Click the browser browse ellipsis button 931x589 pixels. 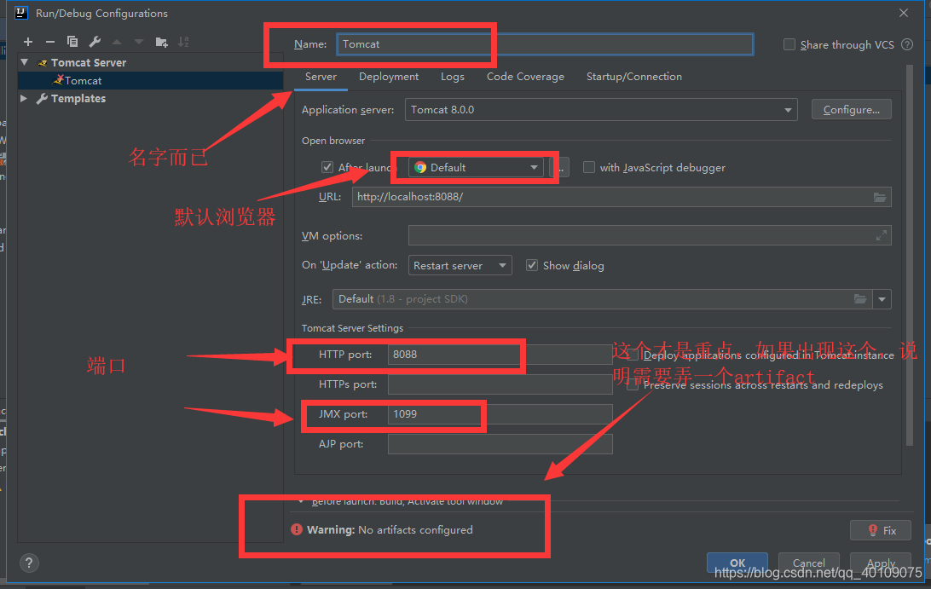coord(560,167)
